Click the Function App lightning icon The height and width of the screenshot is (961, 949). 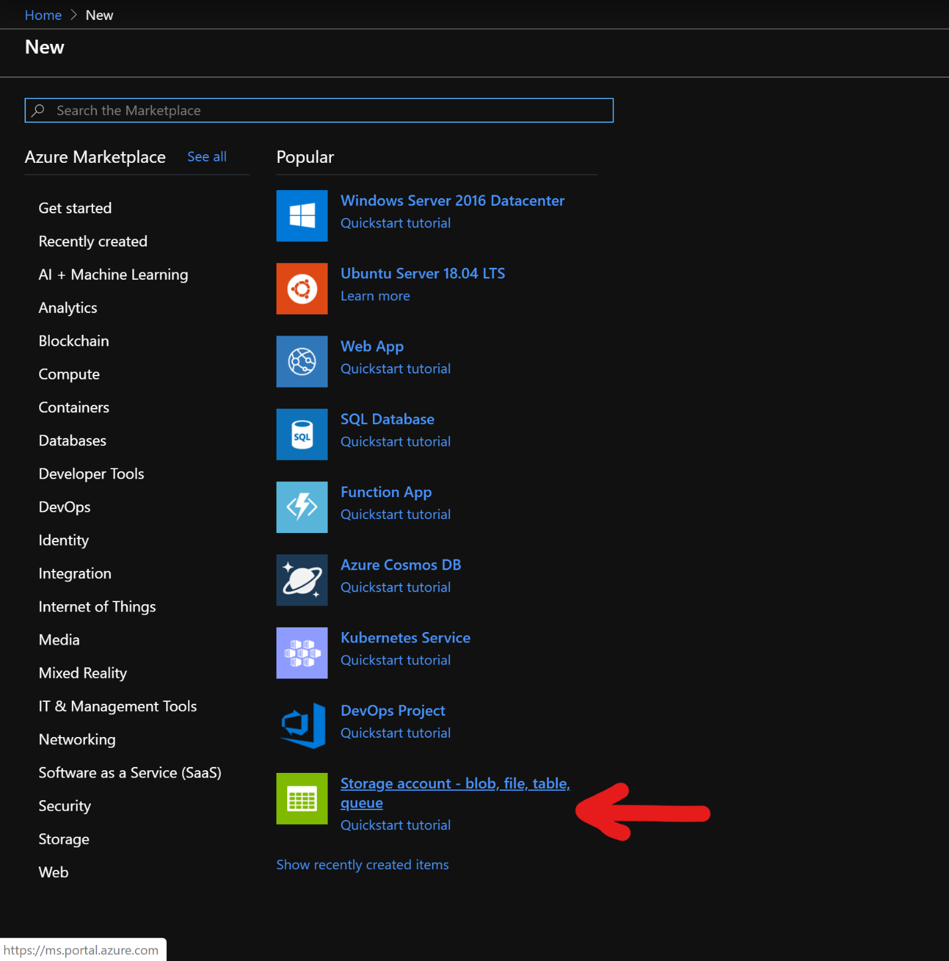coord(302,507)
